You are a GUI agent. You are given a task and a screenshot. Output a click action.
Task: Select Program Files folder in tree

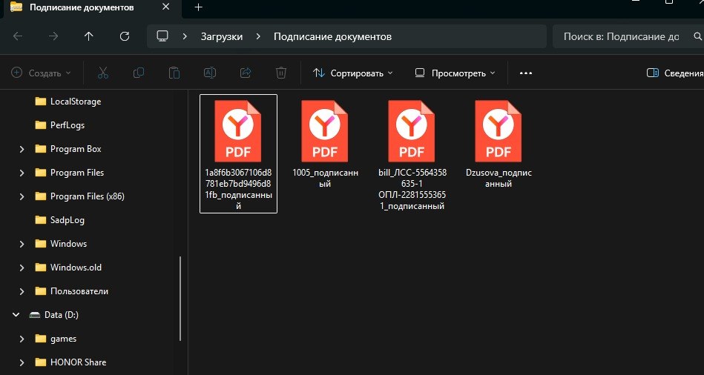[69, 173]
